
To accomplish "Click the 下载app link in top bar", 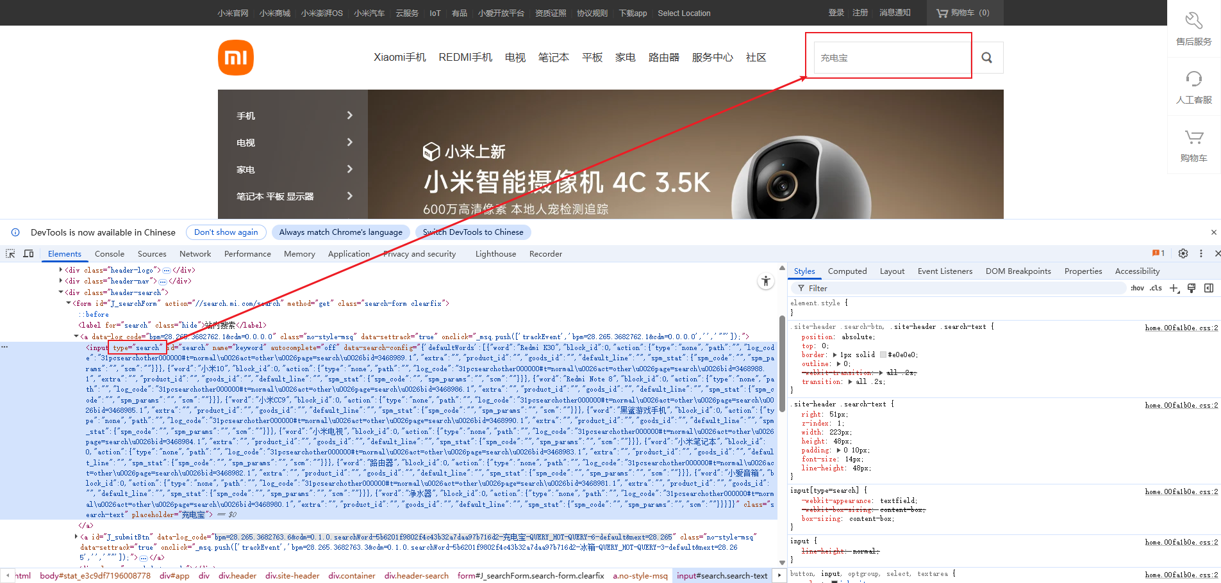I will (x=633, y=13).
